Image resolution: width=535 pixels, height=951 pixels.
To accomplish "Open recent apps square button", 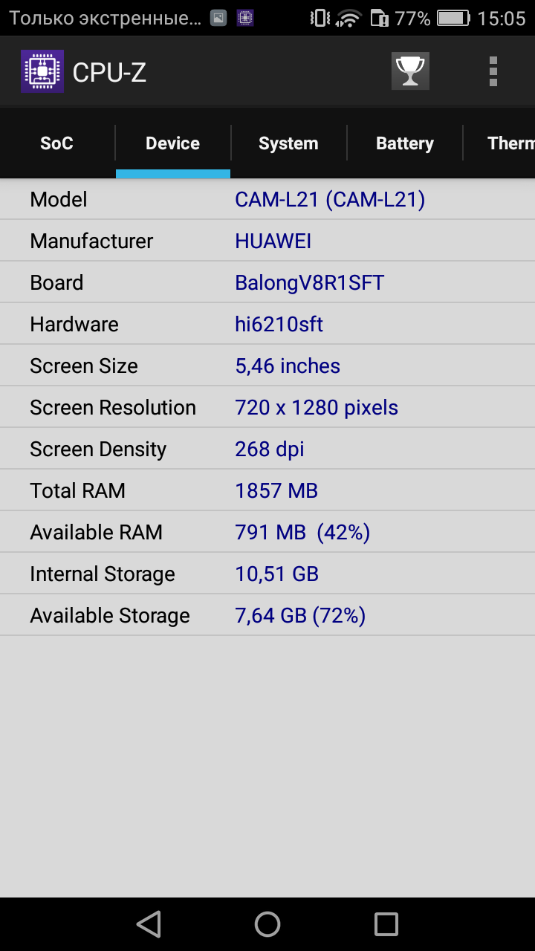I will (386, 924).
